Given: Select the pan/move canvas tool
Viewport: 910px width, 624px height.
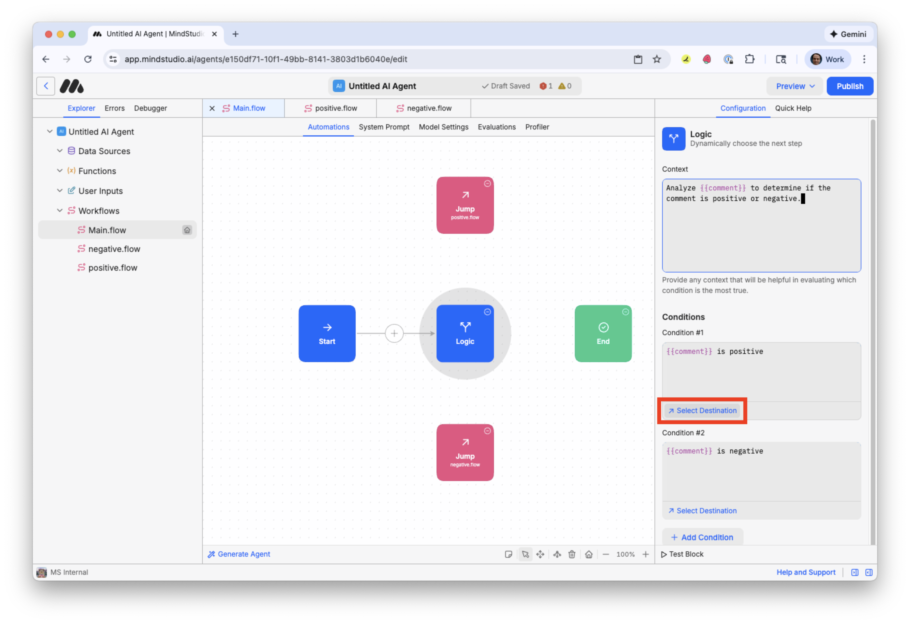Looking at the screenshot, I should pyautogui.click(x=540, y=554).
